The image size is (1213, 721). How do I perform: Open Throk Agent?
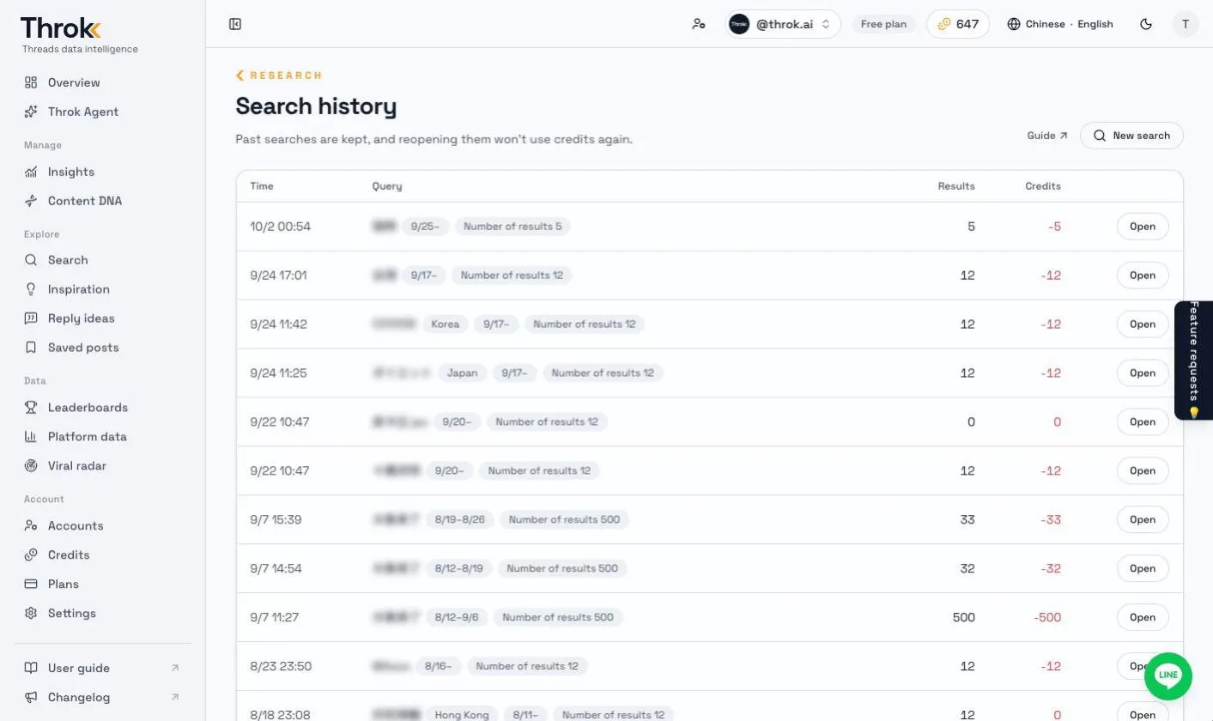(83, 112)
